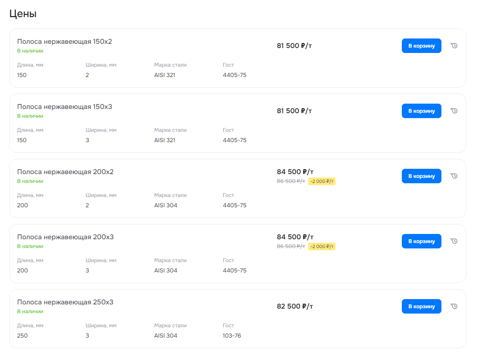Show price history icon for 250x3 strip

454,306
